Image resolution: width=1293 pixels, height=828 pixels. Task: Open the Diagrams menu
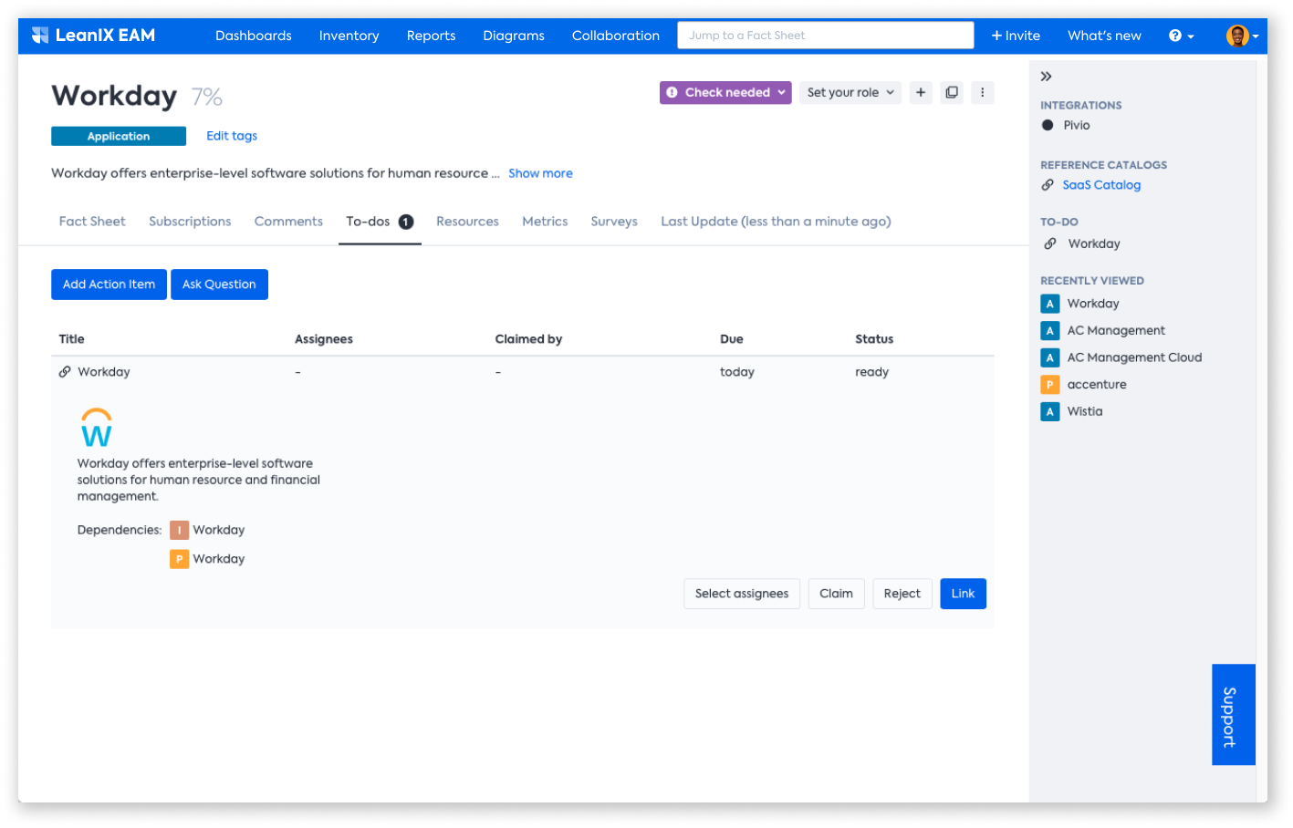514,36
